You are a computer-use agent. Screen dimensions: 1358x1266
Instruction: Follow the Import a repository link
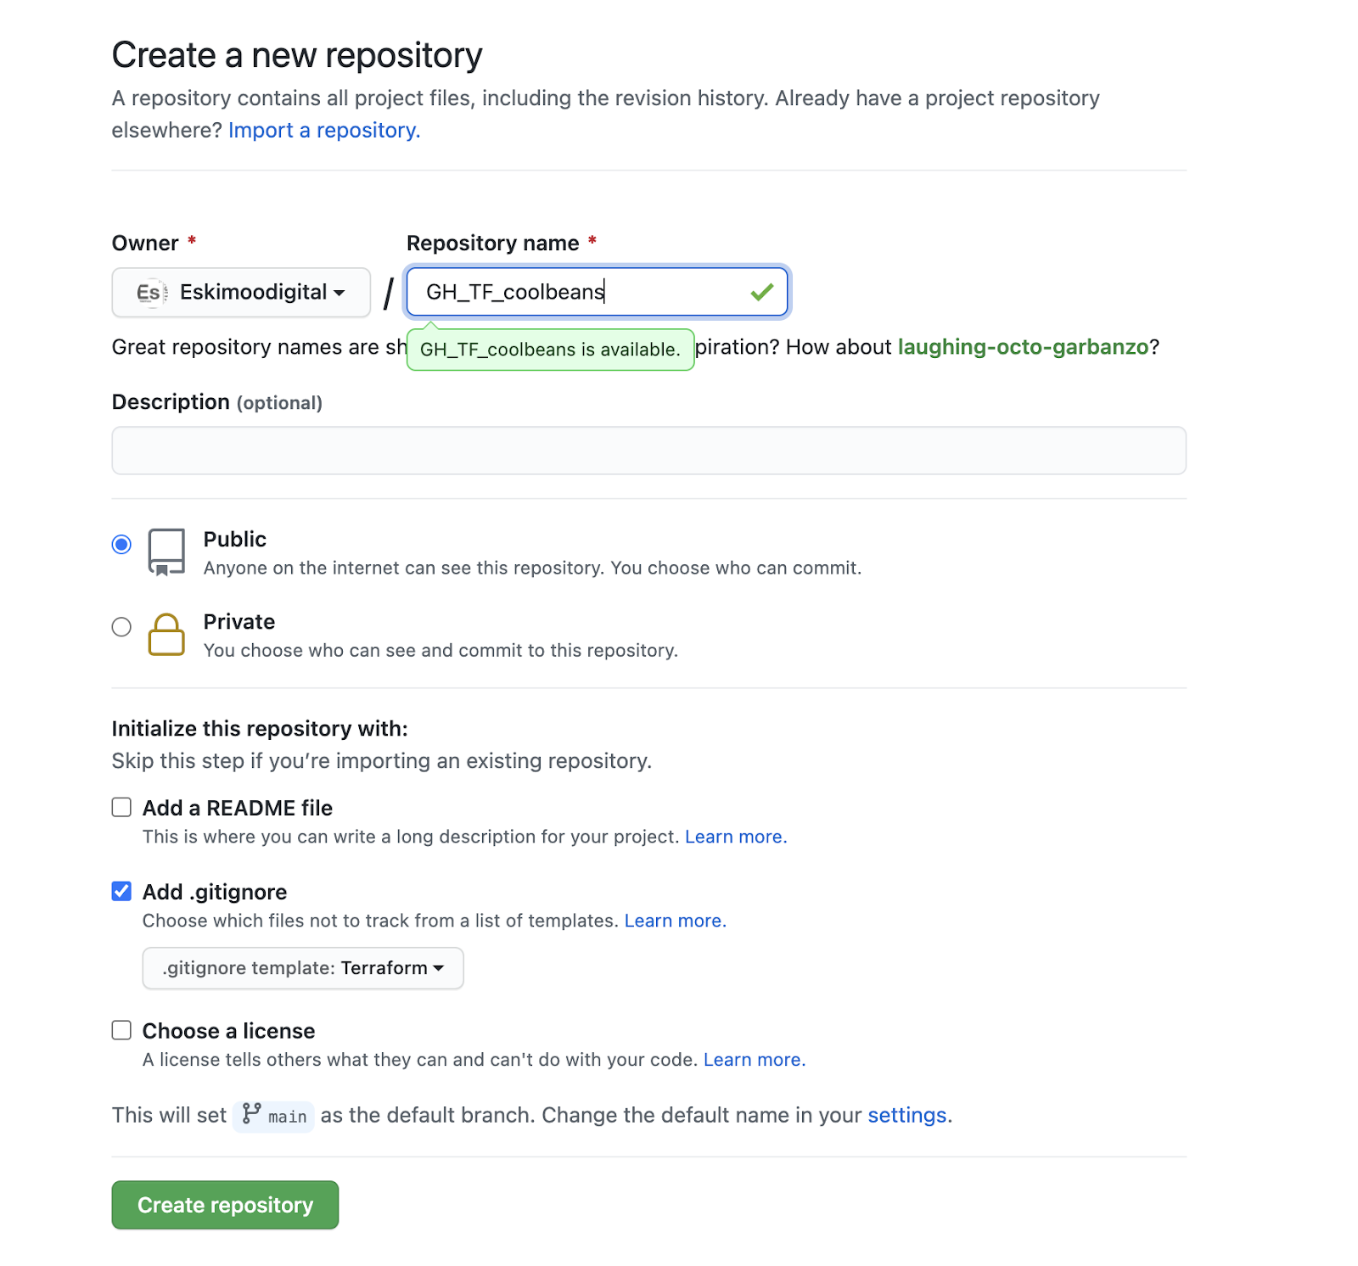point(324,130)
